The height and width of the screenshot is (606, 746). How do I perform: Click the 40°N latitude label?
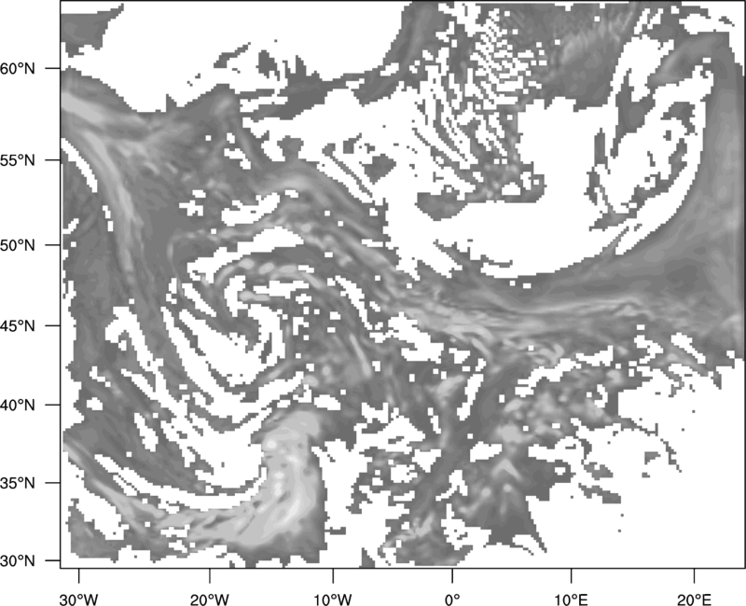point(18,405)
